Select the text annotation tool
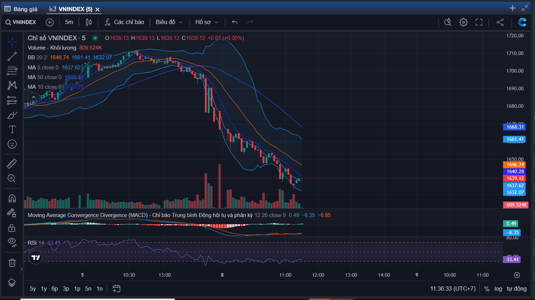535x300 pixels. 12,129
